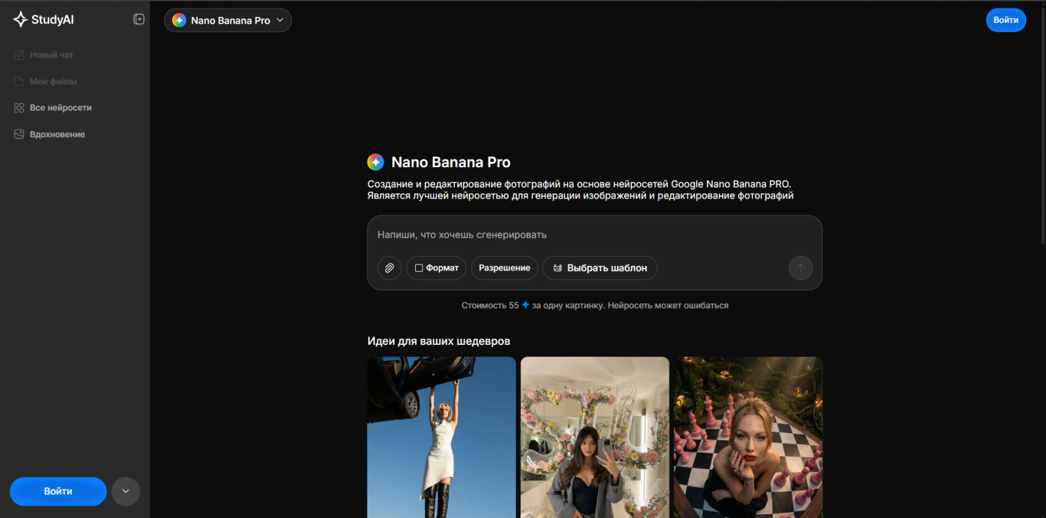Click the Войти button in the sidebar

(58, 491)
